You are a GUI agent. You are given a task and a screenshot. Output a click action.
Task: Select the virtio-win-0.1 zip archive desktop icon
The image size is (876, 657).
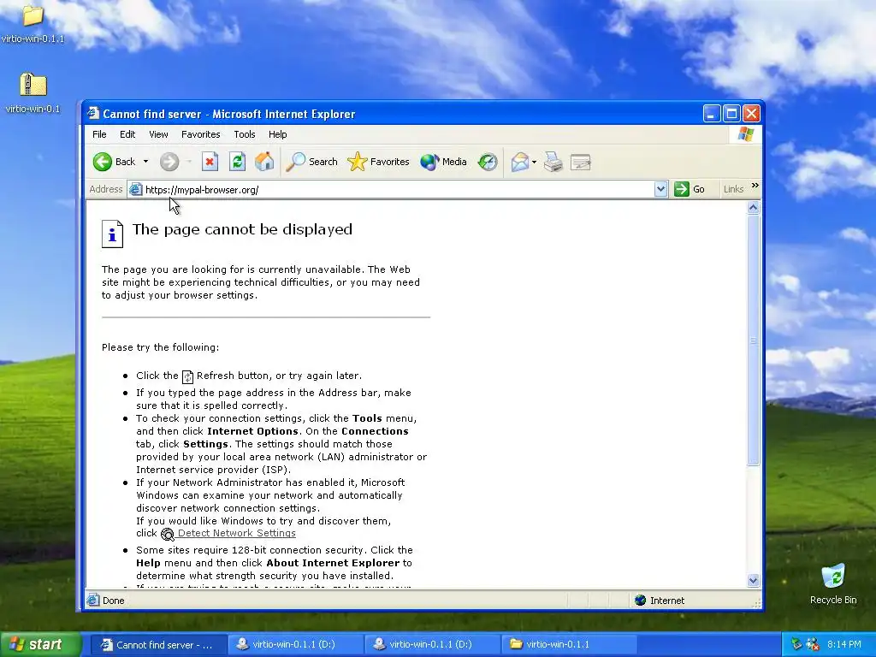point(33,93)
